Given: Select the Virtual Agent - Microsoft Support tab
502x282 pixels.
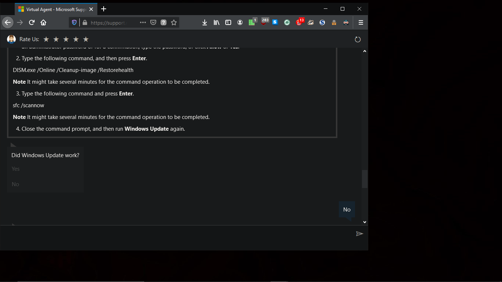Looking at the screenshot, I should coord(56,9).
